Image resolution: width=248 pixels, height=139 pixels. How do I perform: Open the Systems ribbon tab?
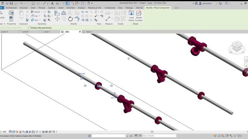[52, 8]
